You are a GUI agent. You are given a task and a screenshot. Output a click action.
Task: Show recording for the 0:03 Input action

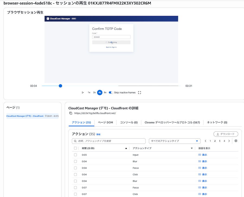tap(203, 155)
